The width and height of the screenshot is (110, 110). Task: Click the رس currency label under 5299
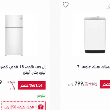(13, 88)
